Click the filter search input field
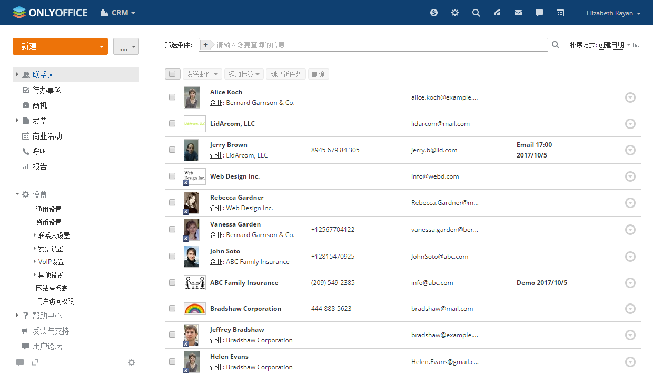Screen dimensions: 653x373 379,45
